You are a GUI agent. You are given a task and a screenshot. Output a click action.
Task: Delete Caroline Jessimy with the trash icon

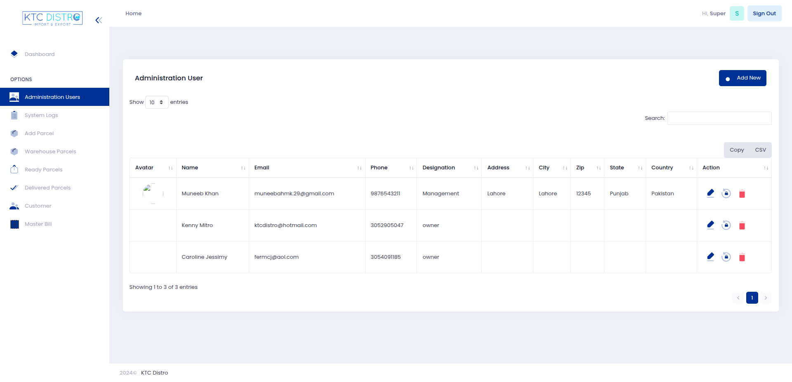point(742,257)
